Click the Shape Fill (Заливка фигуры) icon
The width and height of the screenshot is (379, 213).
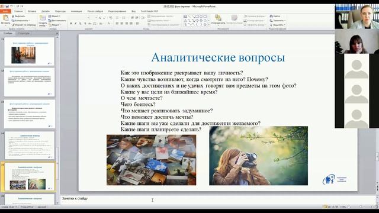245,16
